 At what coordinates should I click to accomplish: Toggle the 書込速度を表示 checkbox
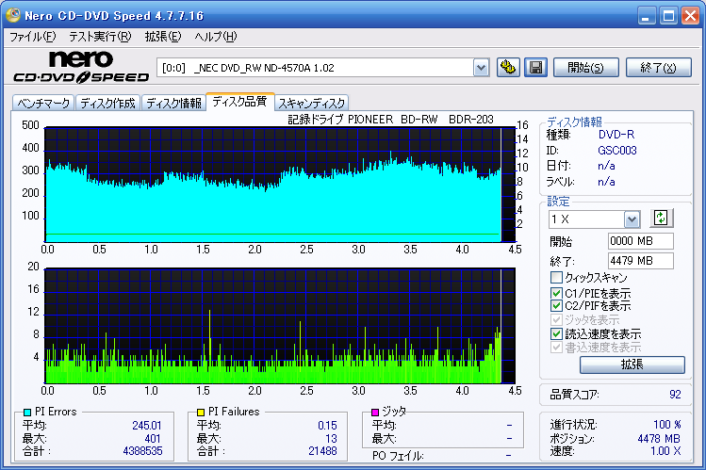pyautogui.click(x=556, y=348)
